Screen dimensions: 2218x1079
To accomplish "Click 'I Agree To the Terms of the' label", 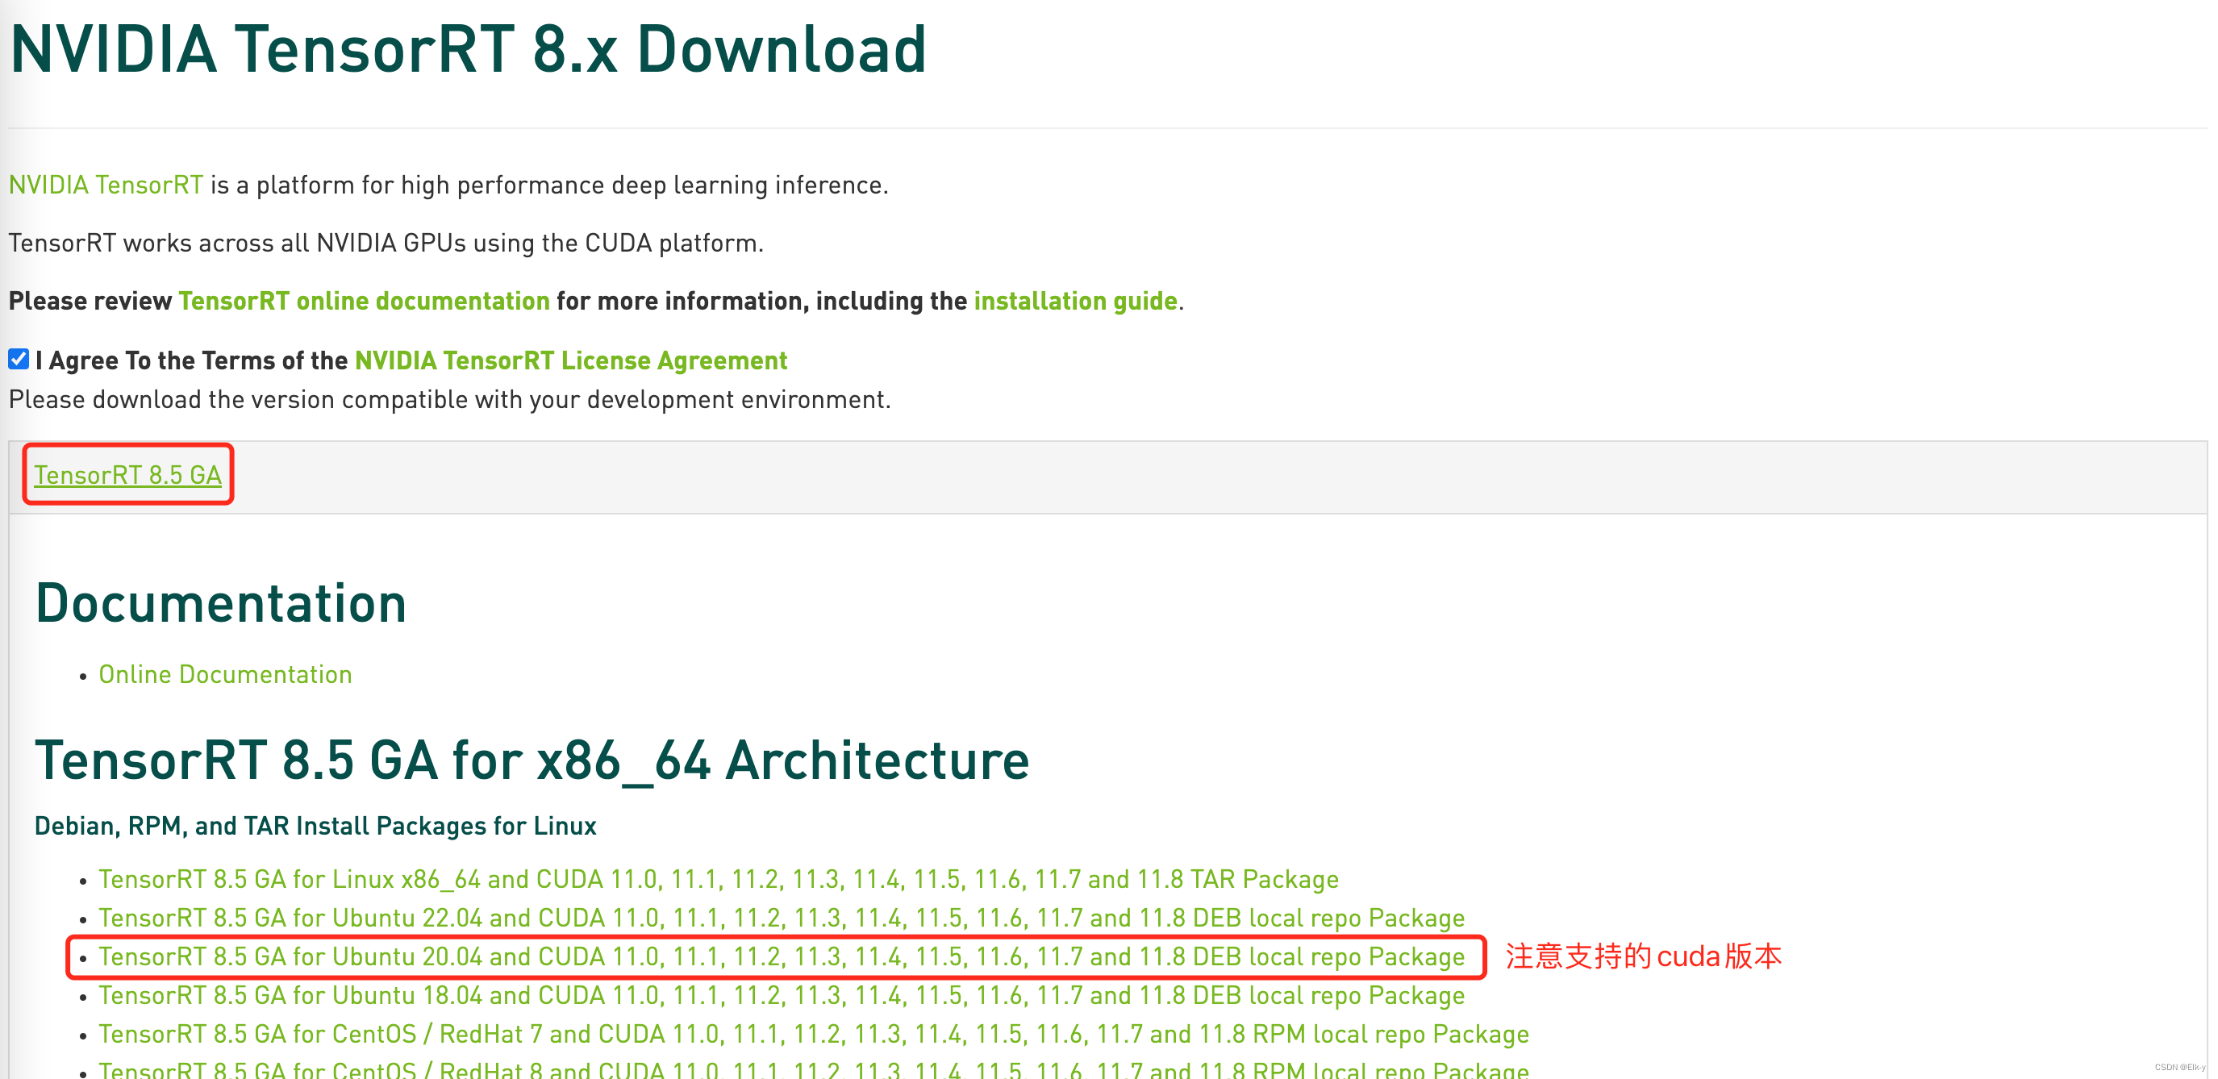I will (192, 360).
